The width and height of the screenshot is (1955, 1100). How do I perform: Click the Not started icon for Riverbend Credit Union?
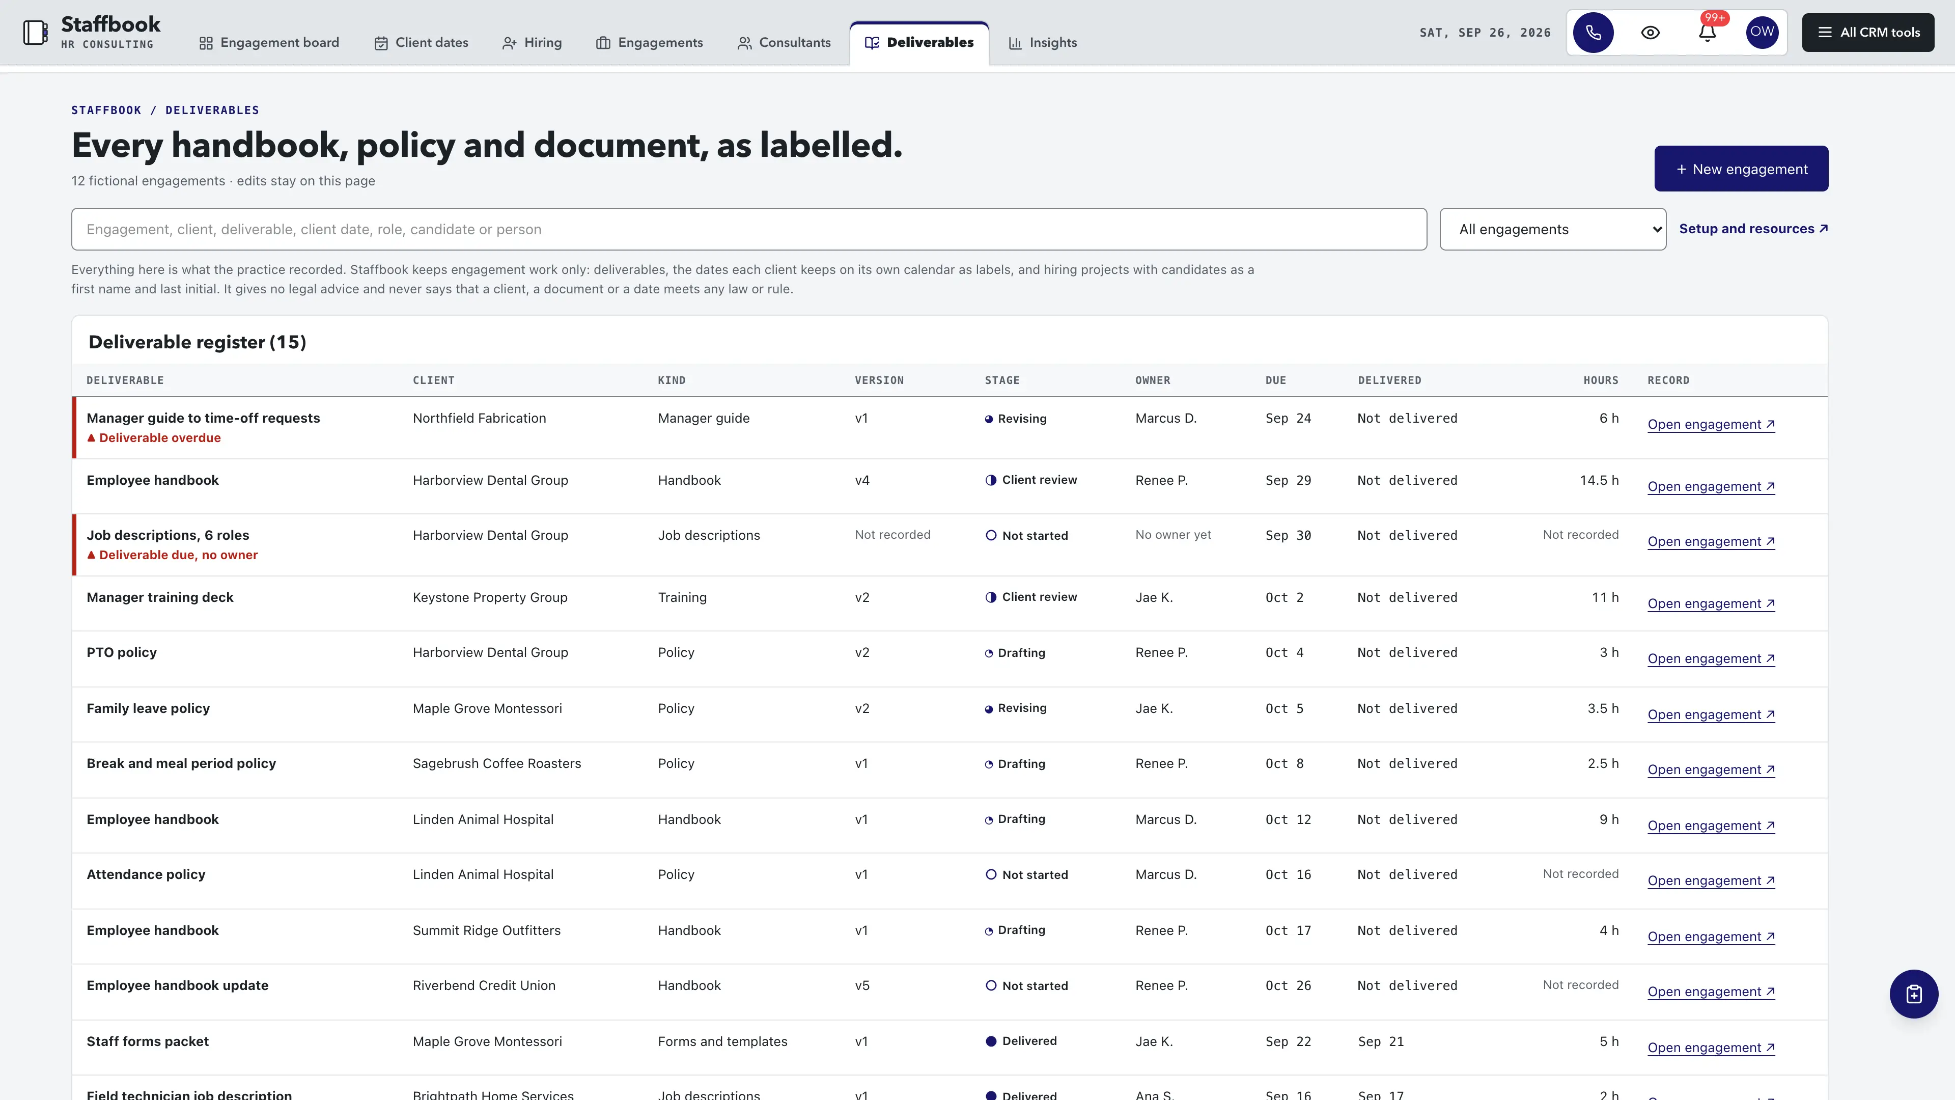click(x=990, y=985)
